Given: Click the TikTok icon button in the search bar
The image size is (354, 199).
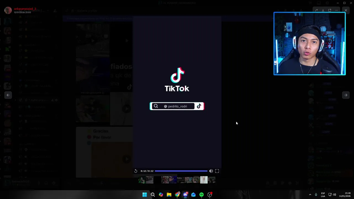Looking at the screenshot, I should click(x=199, y=106).
